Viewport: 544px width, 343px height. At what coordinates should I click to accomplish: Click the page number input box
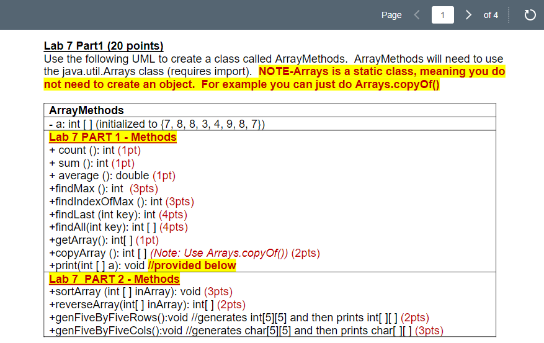[x=442, y=15]
